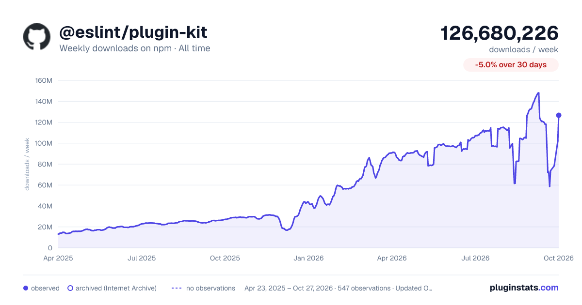Select the latest data point on chart
Image resolution: width=582 pixels, height=305 pixels.
tap(559, 115)
